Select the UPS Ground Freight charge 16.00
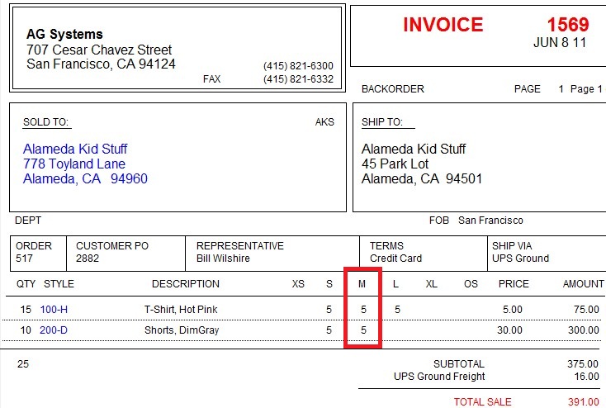This screenshot has width=606, height=408. pyautogui.click(x=586, y=377)
